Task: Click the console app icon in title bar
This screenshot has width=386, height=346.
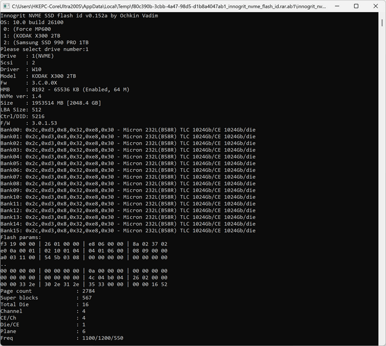Action: (x=6, y=6)
